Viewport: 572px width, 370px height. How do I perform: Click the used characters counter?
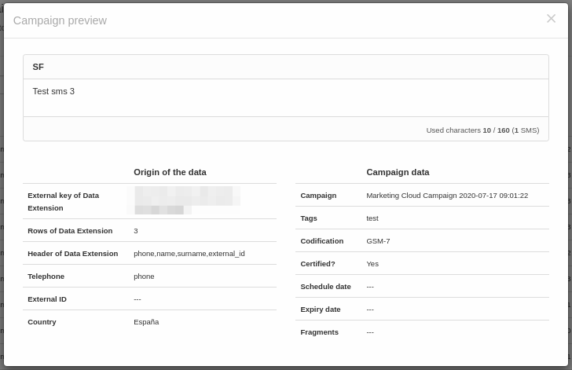click(482, 130)
